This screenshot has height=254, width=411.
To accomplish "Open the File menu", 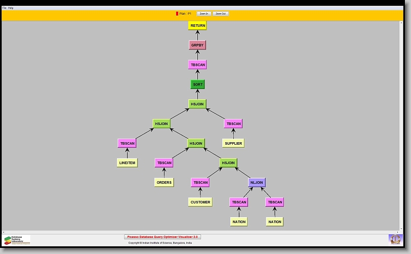I will point(5,8).
